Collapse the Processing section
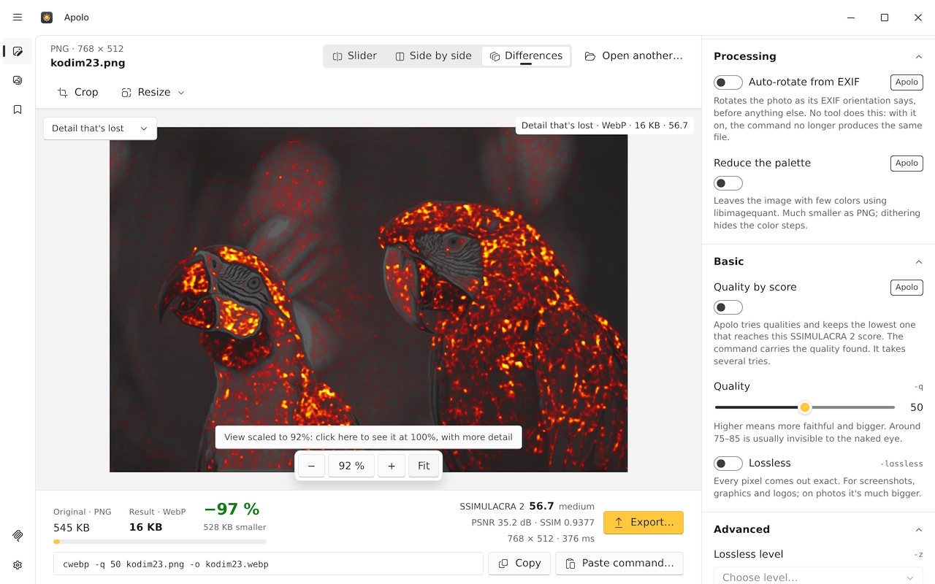The width and height of the screenshot is (935, 584). point(918,56)
